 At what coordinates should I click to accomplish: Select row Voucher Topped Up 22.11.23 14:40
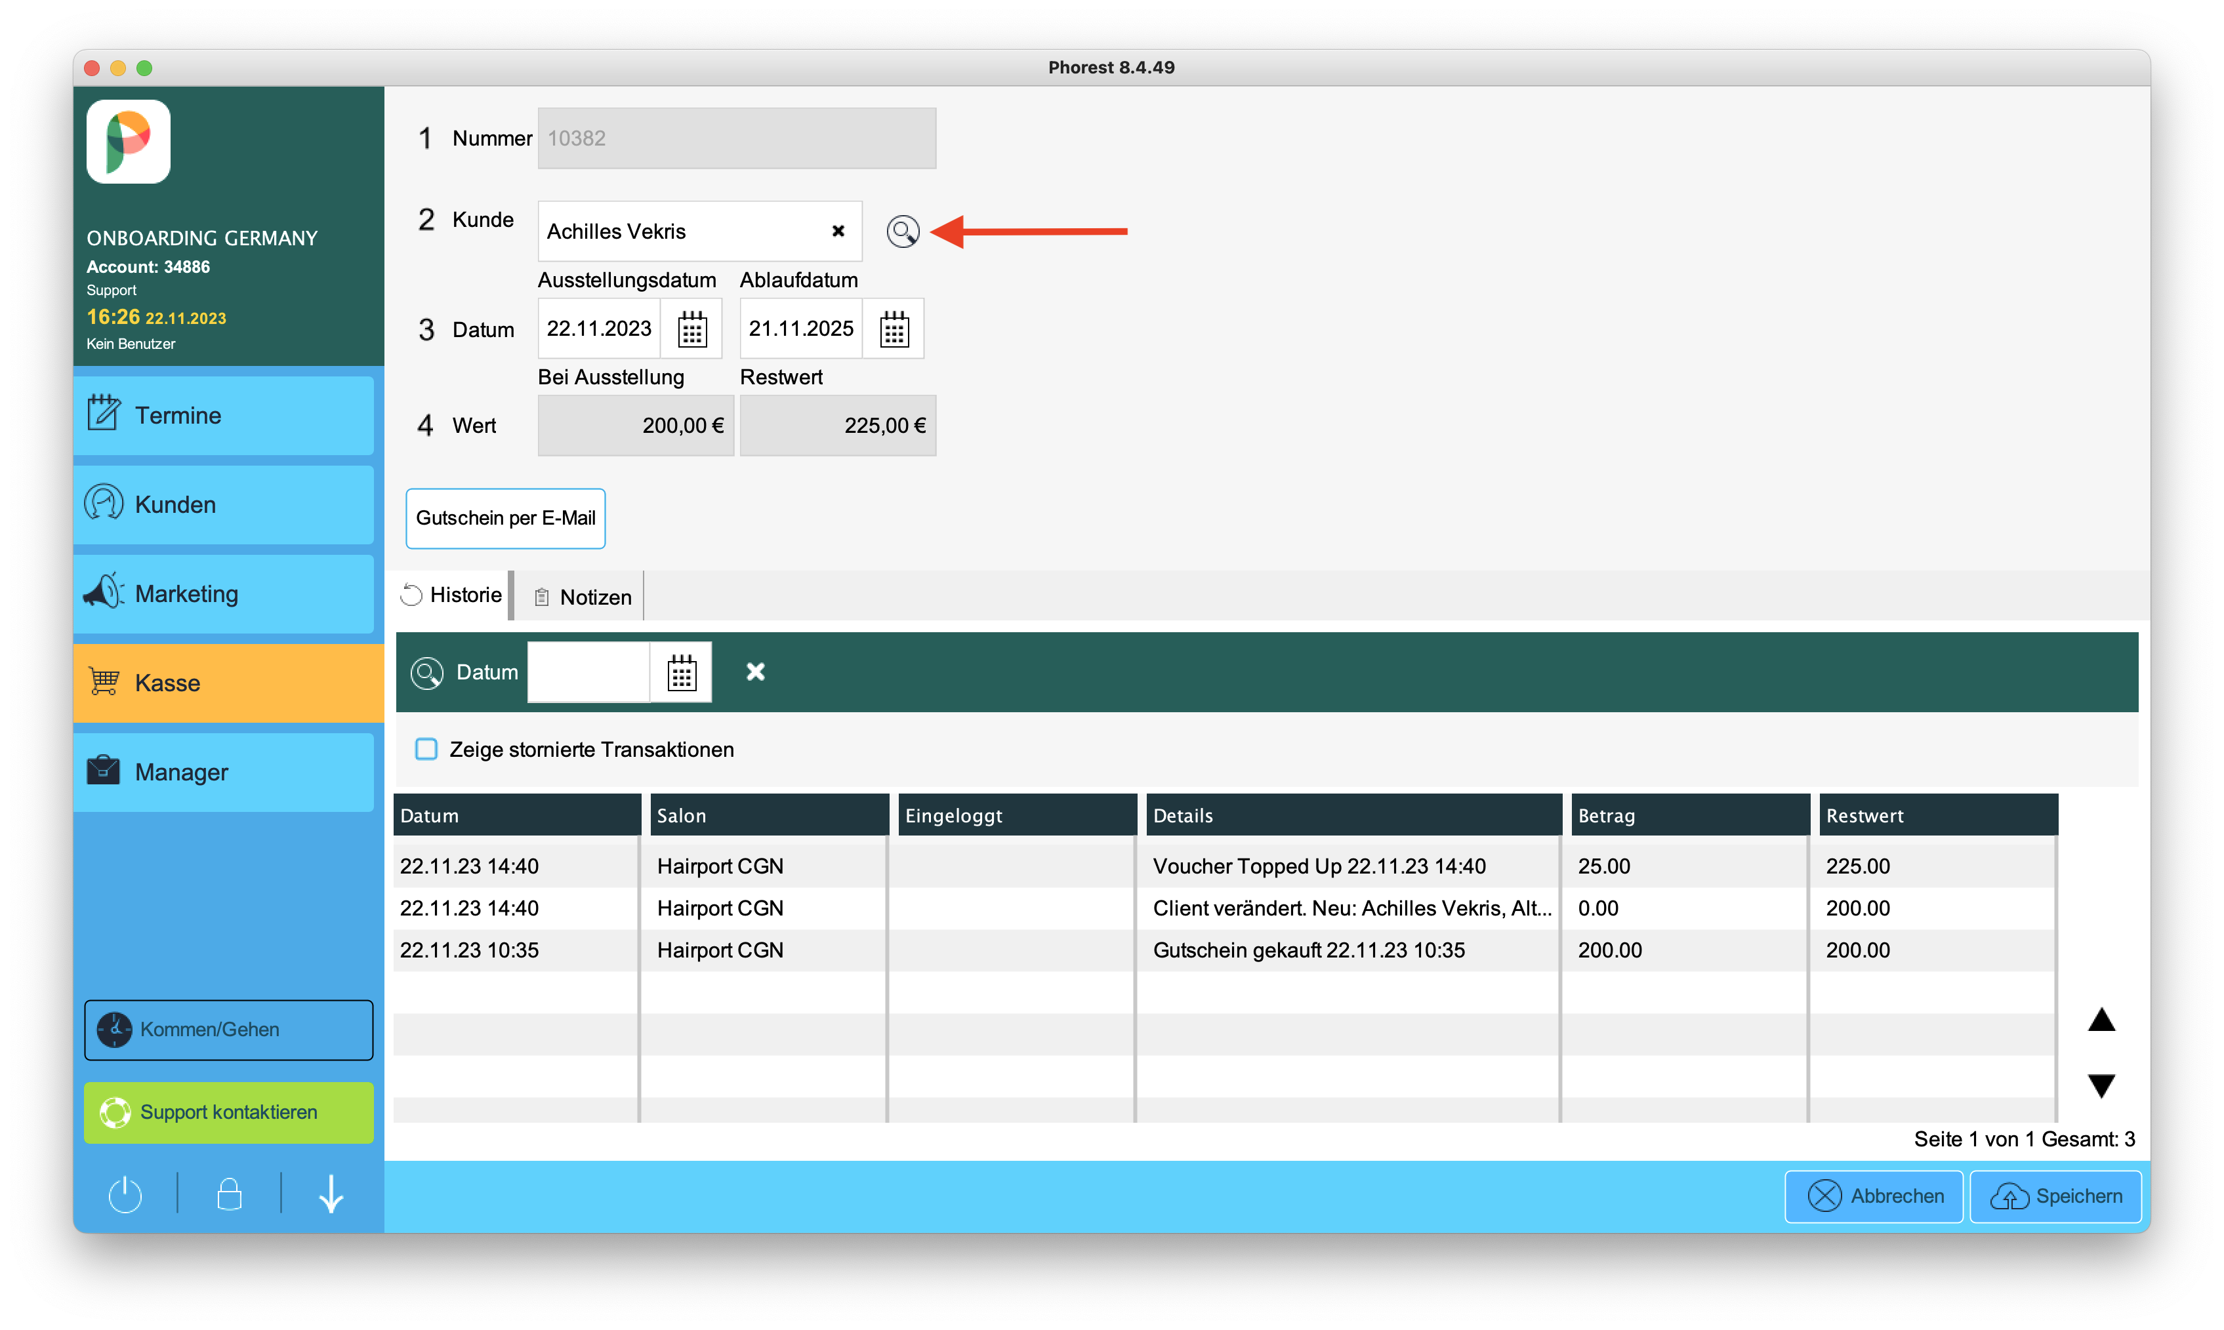pyautogui.click(x=1224, y=866)
